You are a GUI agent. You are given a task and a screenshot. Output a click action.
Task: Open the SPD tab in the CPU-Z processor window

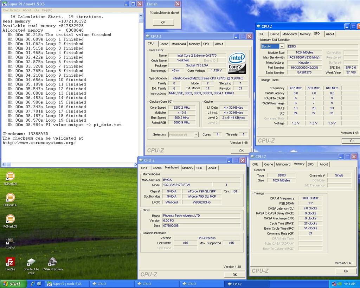click(206, 44)
